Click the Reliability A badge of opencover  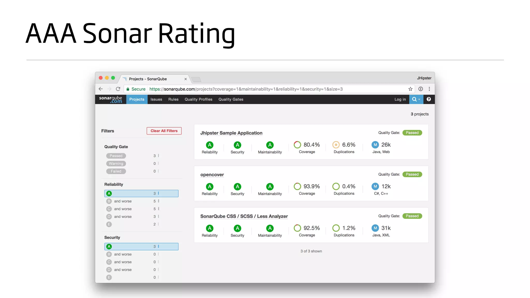pos(210,187)
